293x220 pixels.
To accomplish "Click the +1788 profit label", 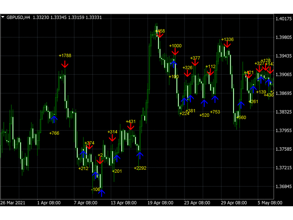I will 65,55.
